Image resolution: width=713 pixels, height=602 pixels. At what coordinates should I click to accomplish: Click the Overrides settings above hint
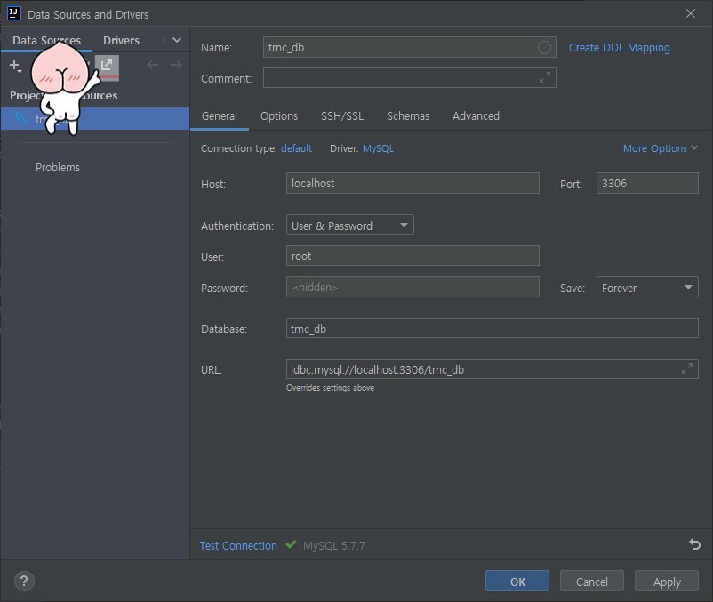pos(330,388)
